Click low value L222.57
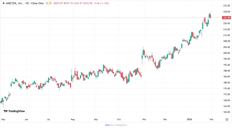This screenshot has height=128, width=232. (x=78, y=3)
